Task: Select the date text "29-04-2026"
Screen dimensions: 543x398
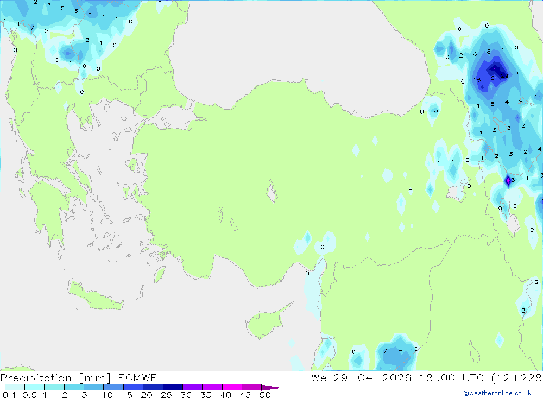Action: [372, 378]
